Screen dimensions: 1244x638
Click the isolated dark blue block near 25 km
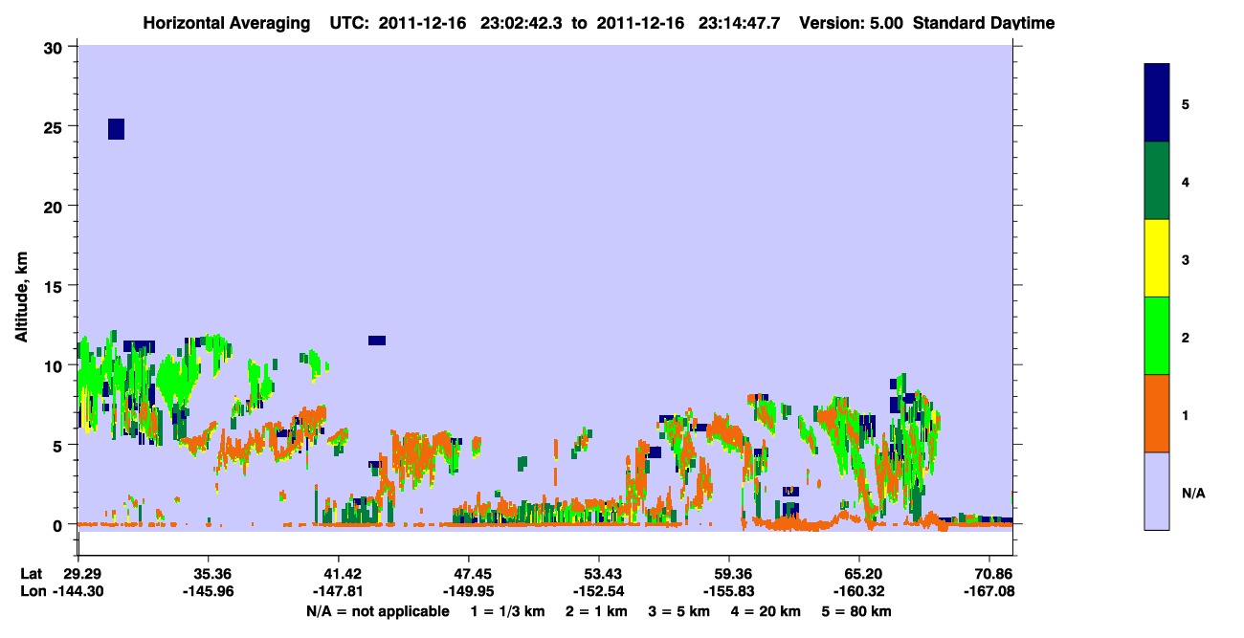116,129
